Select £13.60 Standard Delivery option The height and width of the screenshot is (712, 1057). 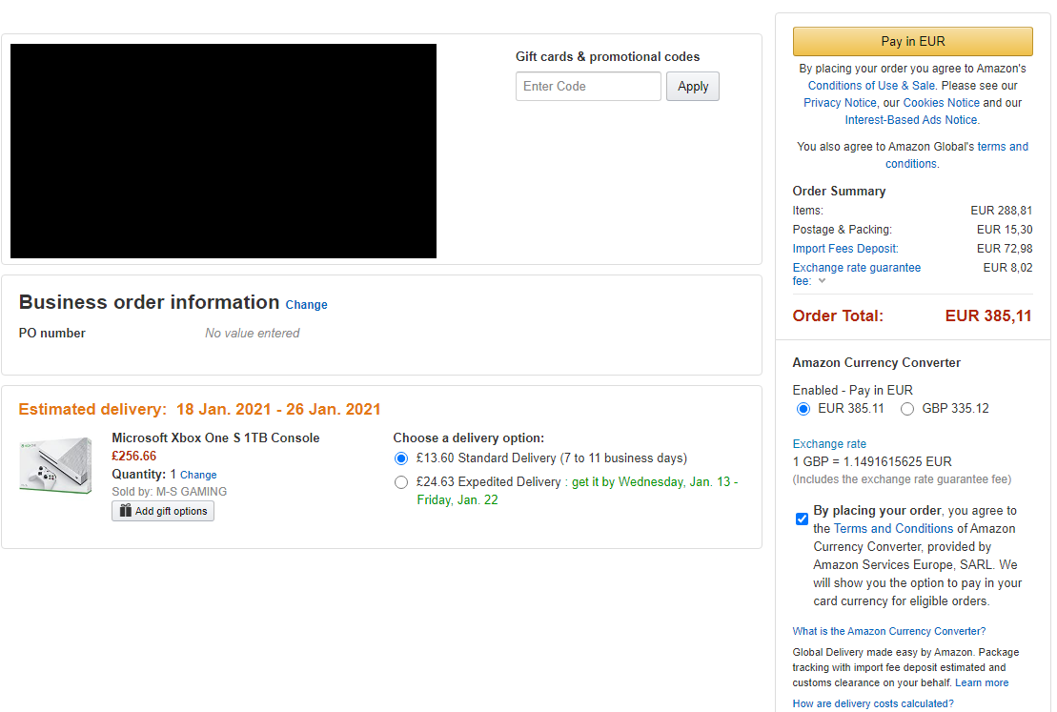pos(401,458)
